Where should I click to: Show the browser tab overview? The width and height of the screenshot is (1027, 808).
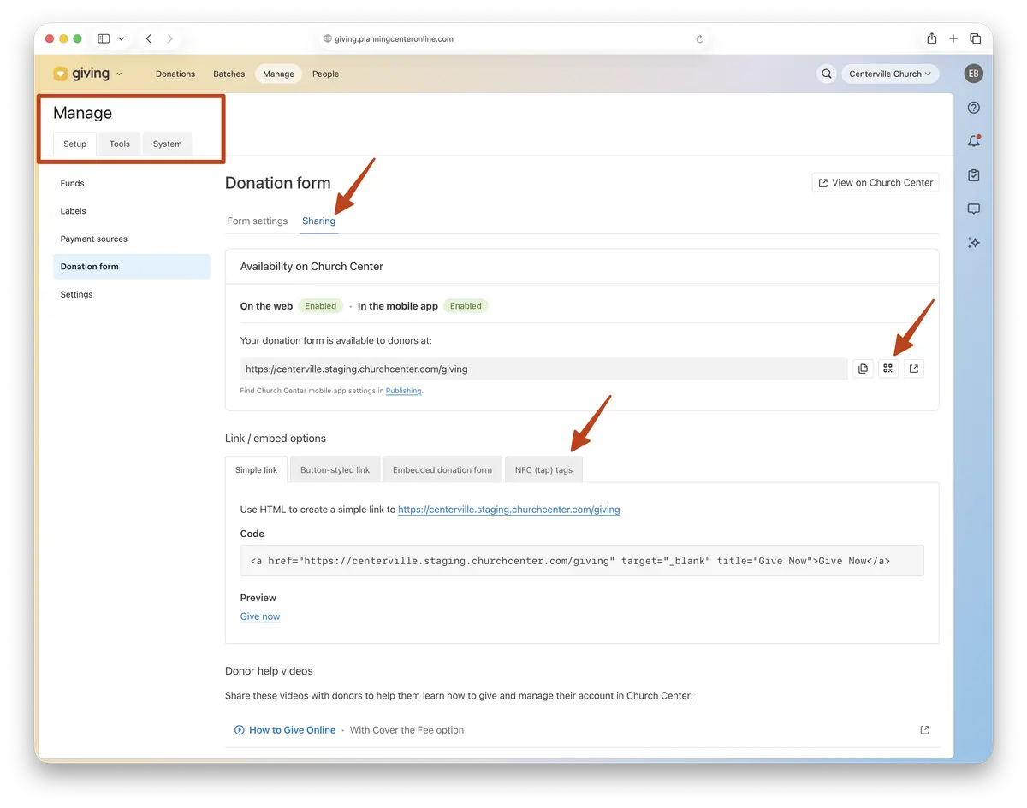pos(976,38)
